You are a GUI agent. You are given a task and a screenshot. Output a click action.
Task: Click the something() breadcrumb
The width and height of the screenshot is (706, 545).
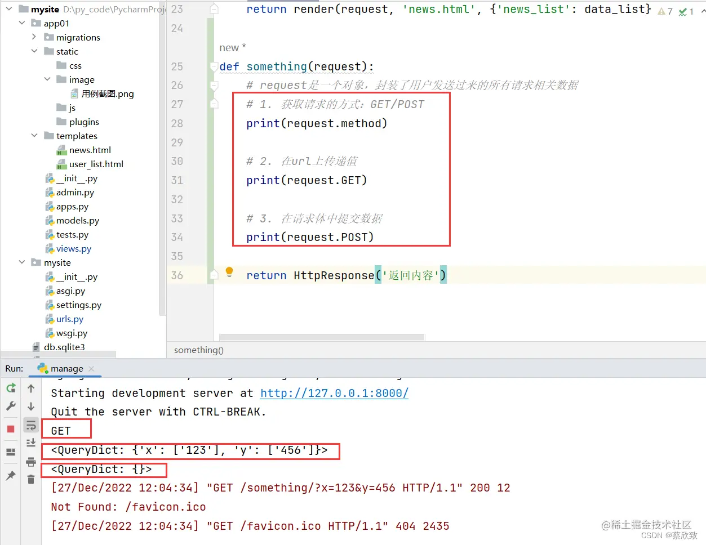pos(199,350)
